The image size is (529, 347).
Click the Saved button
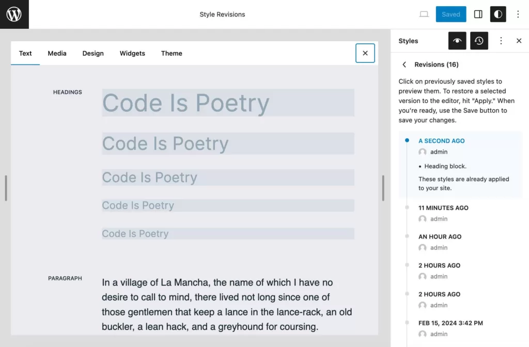click(450, 14)
